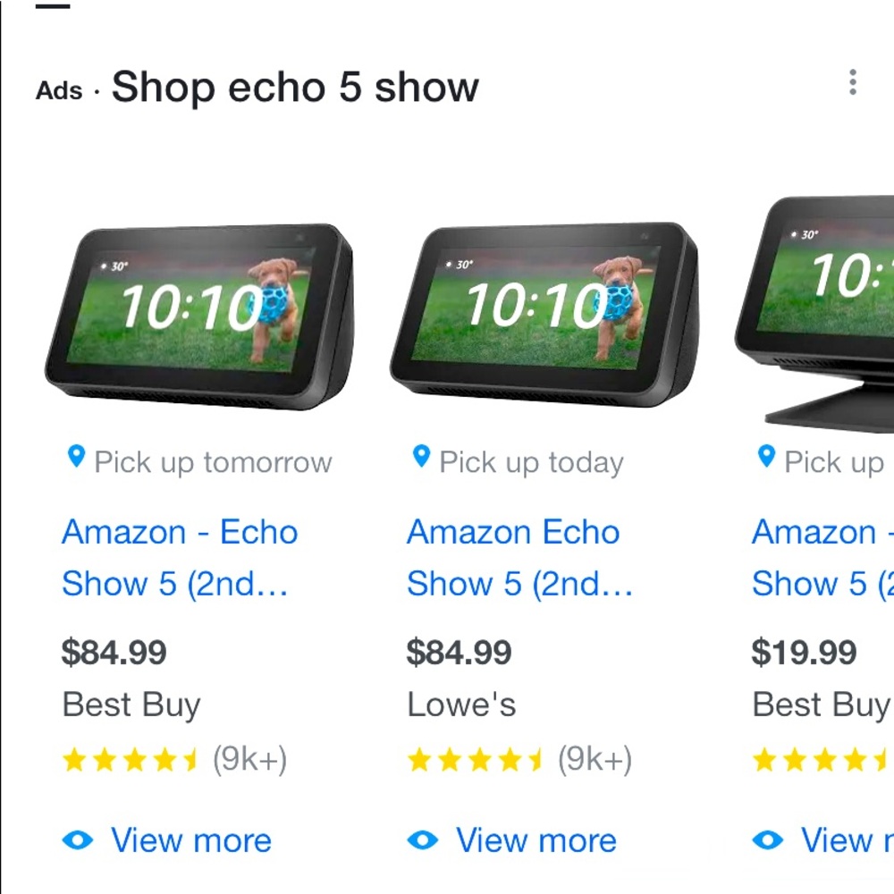Open the Amazon Echo Show 5 link from Lowe's

519,558
